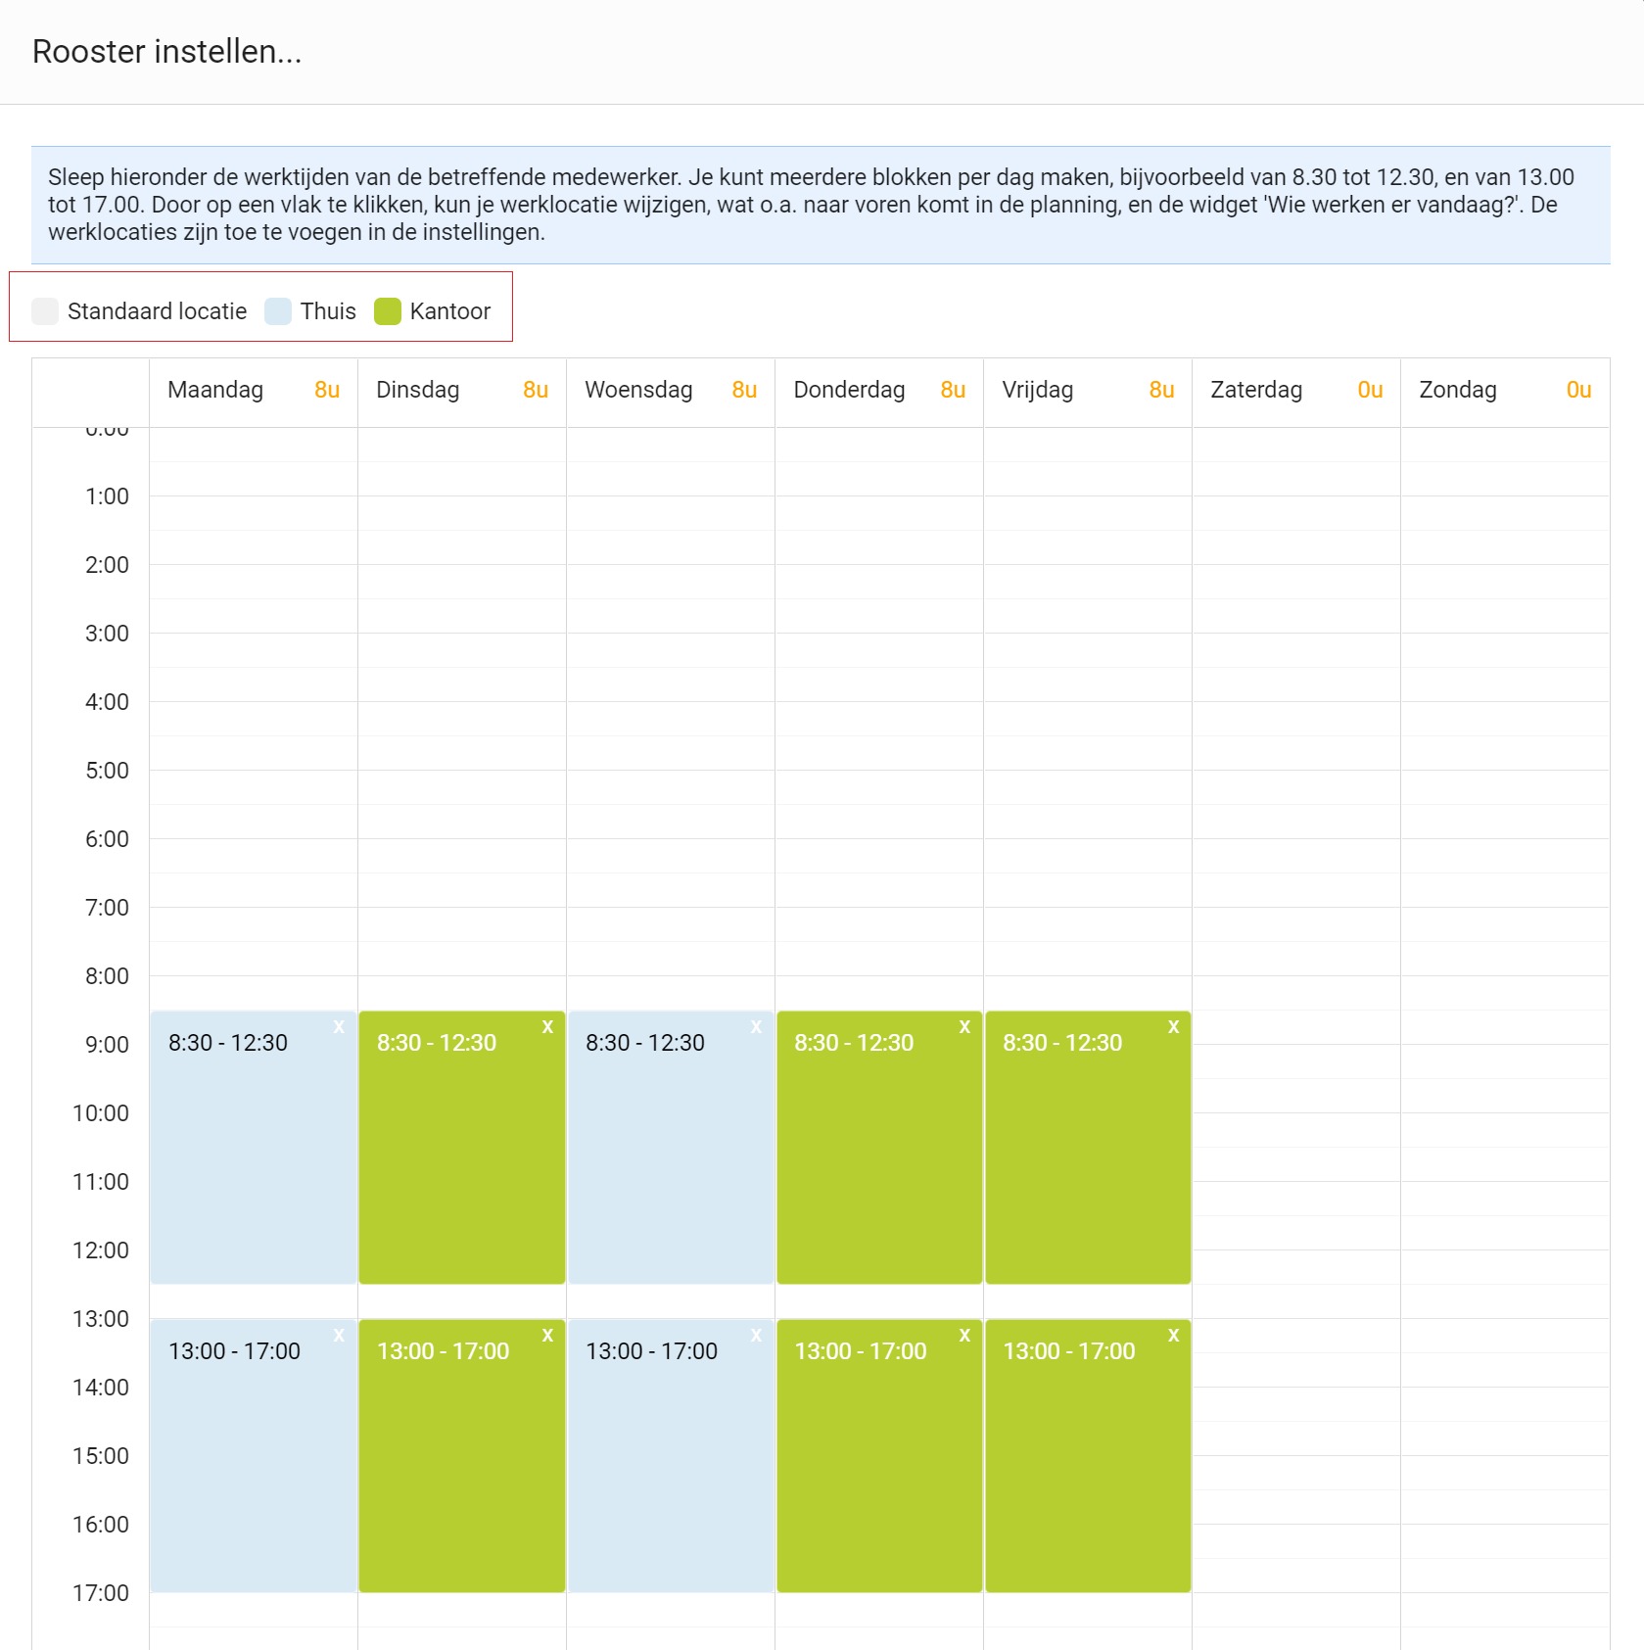The image size is (1644, 1650).
Task: Click the Standaard locatie grey swatch
Action: [45, 311]
